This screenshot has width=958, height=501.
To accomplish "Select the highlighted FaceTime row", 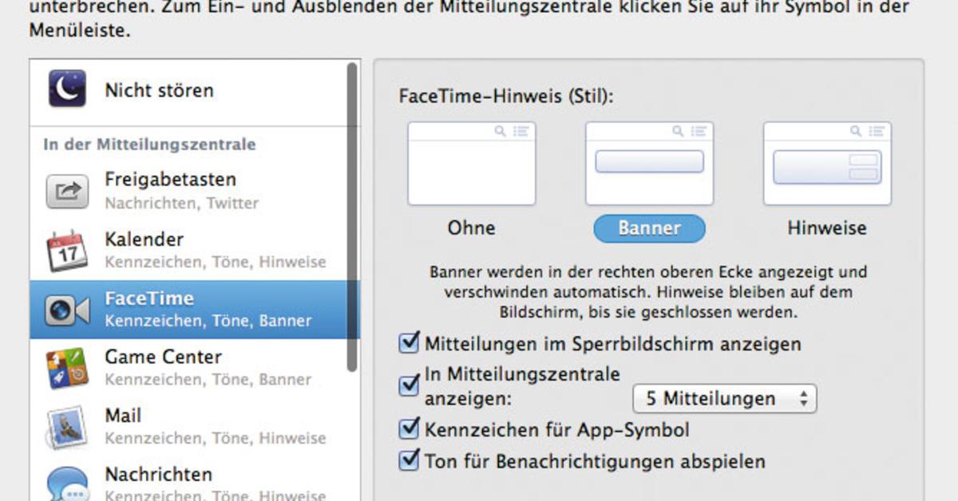I will (x=188, y=310).
